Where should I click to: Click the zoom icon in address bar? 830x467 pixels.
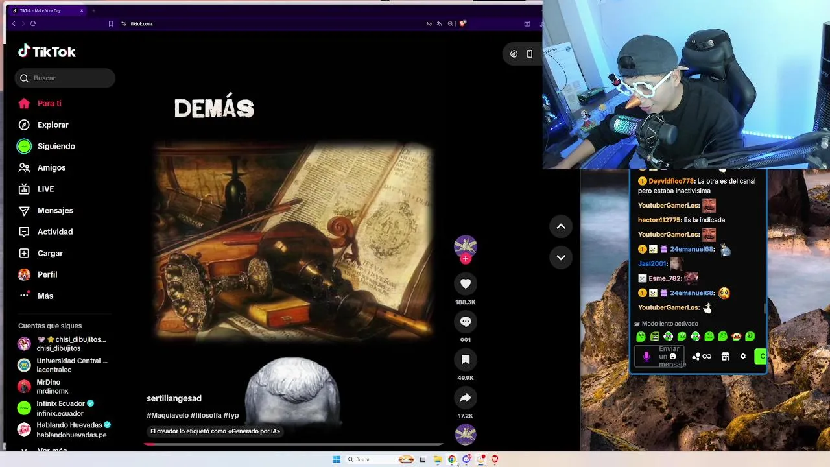pos(450,23)
